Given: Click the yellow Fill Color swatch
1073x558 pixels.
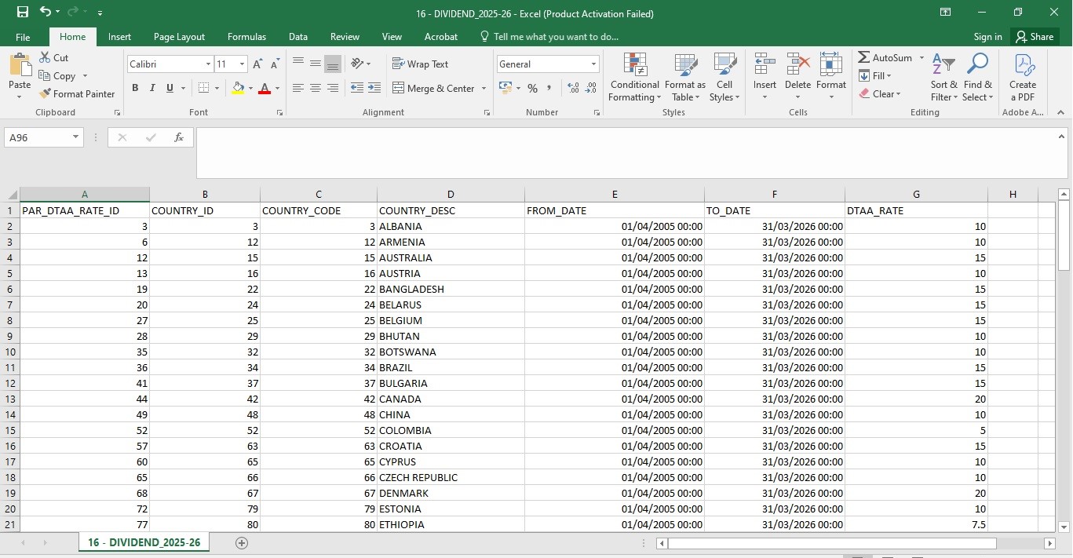Looking at the screenshot, I should [x=238, y=89].
